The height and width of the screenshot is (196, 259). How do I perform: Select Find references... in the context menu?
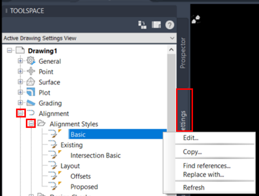[x=207, y=166]
